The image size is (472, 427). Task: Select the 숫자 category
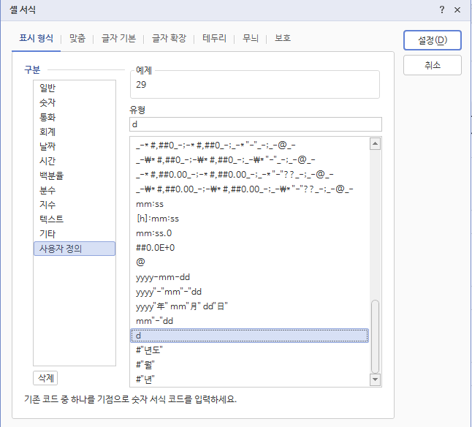click(75, 102)
